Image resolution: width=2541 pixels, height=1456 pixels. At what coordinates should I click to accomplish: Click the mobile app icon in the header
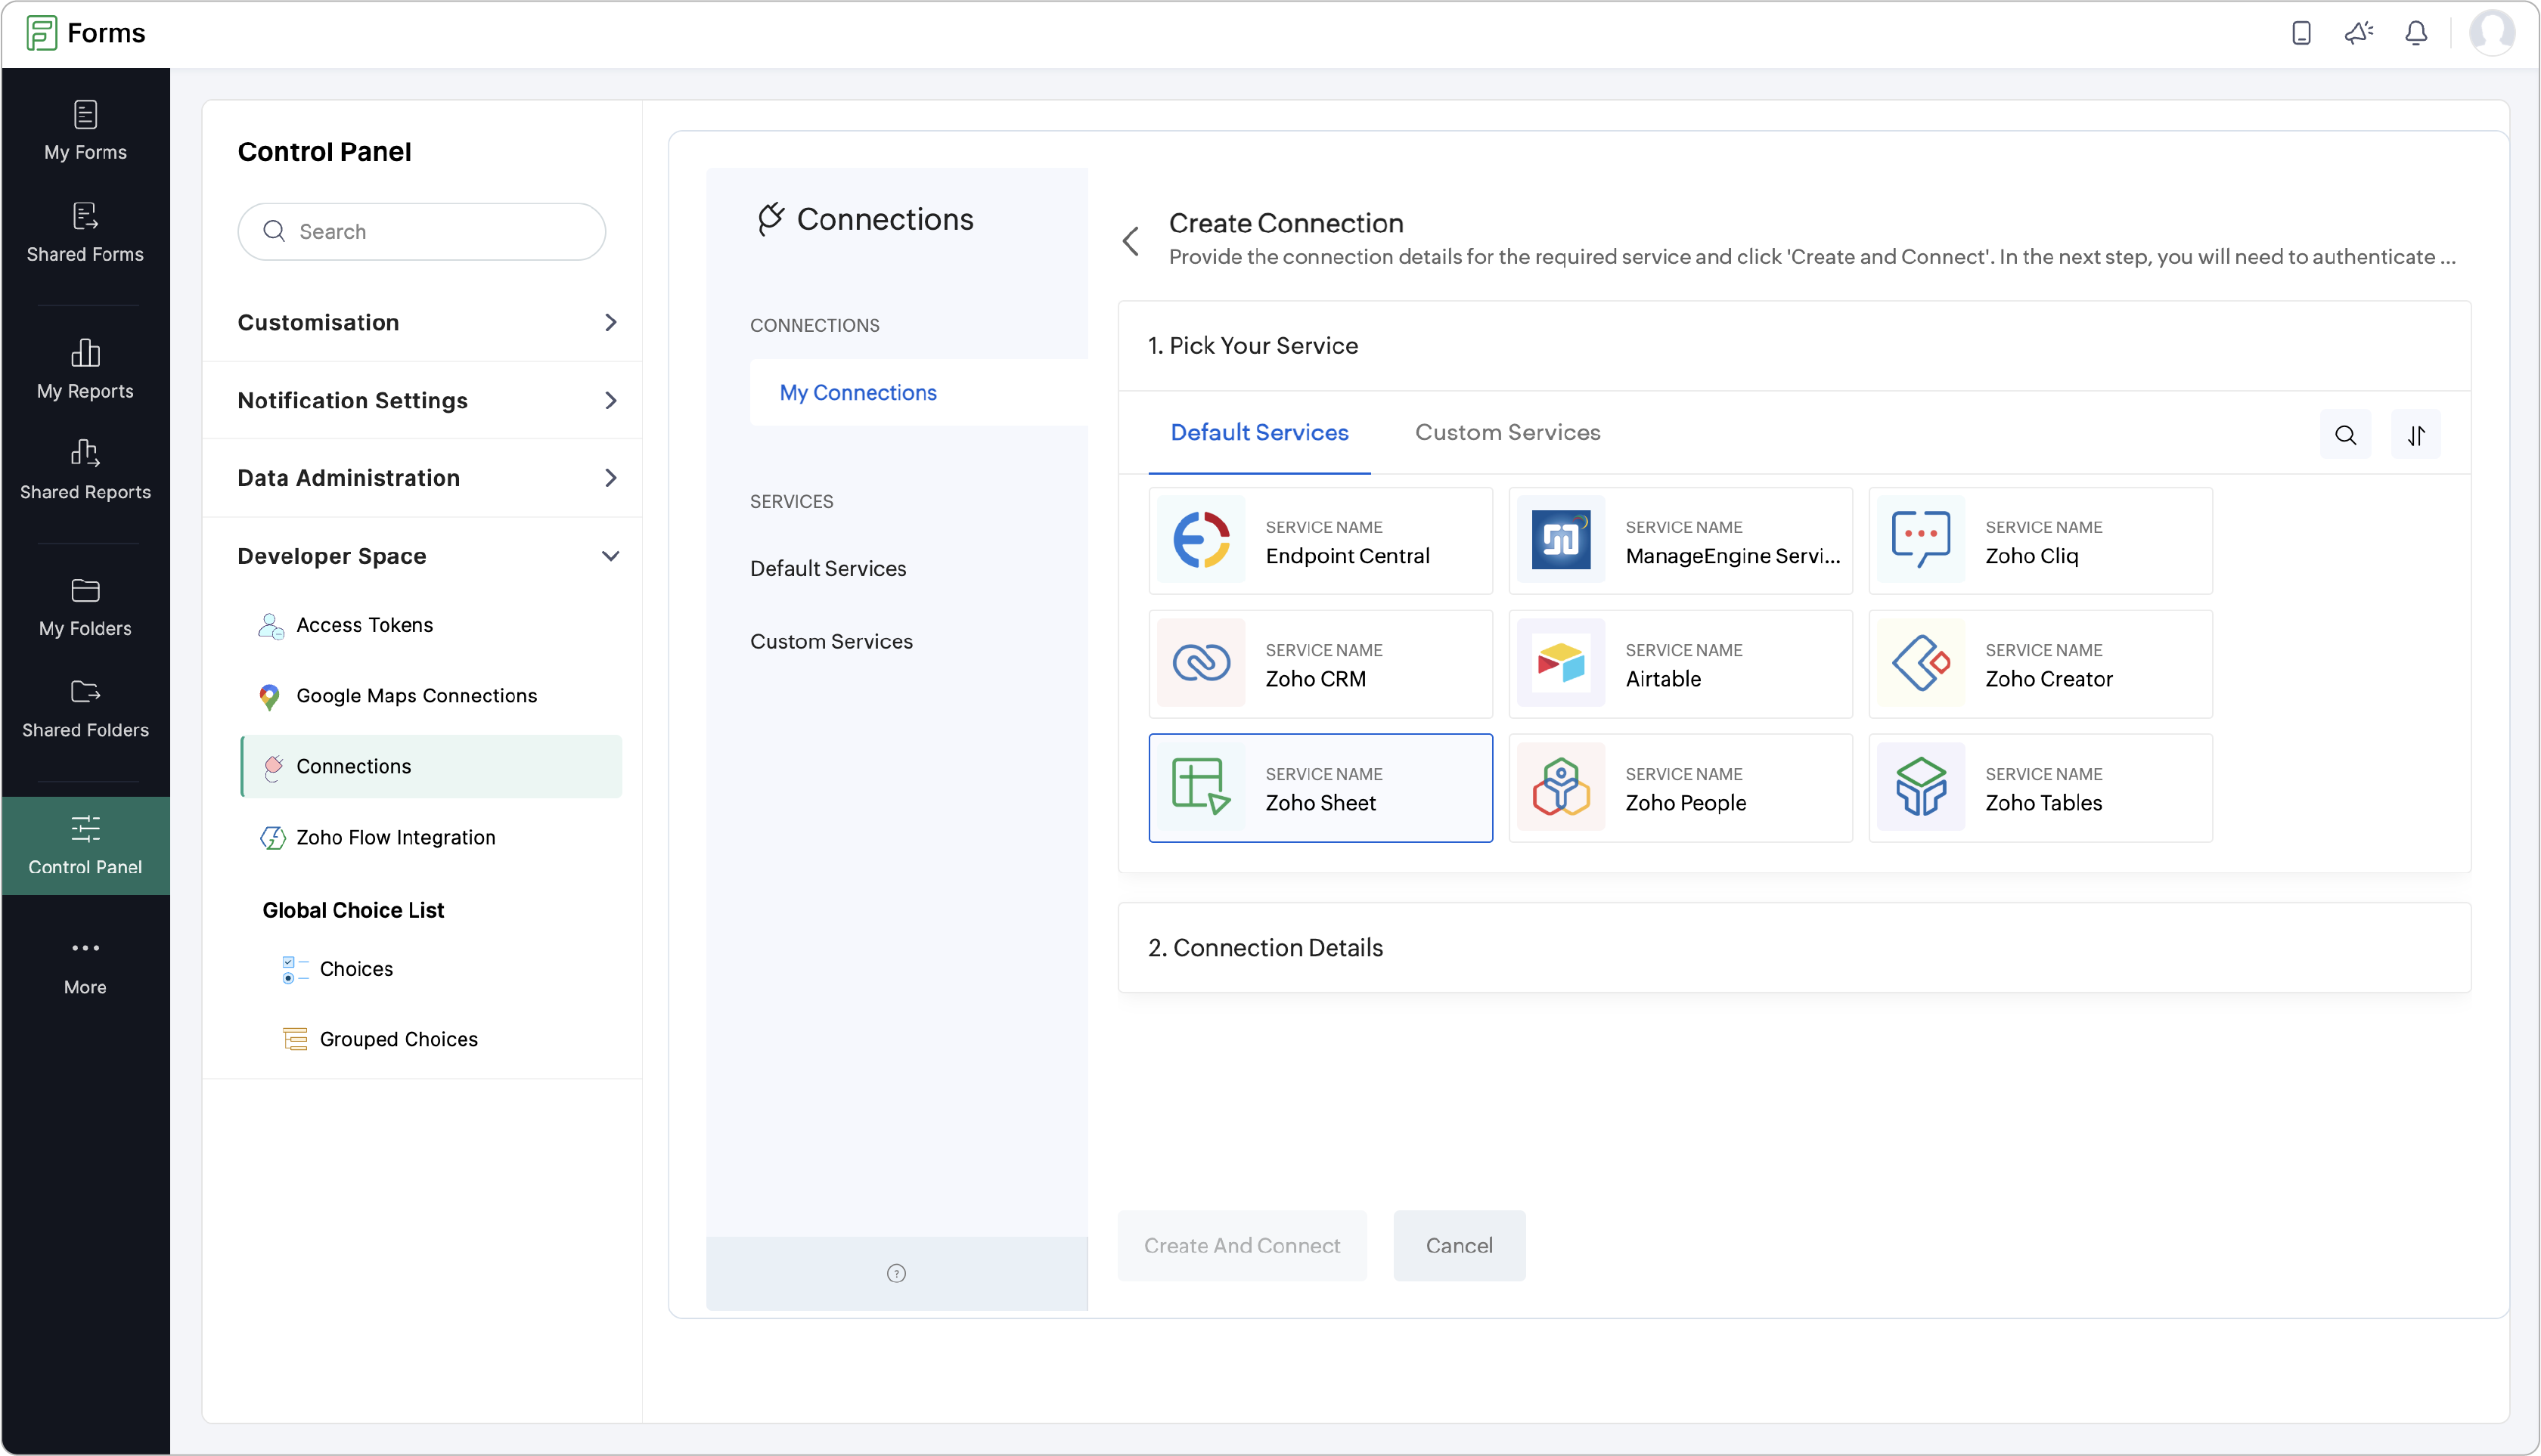pos(2301,33)
